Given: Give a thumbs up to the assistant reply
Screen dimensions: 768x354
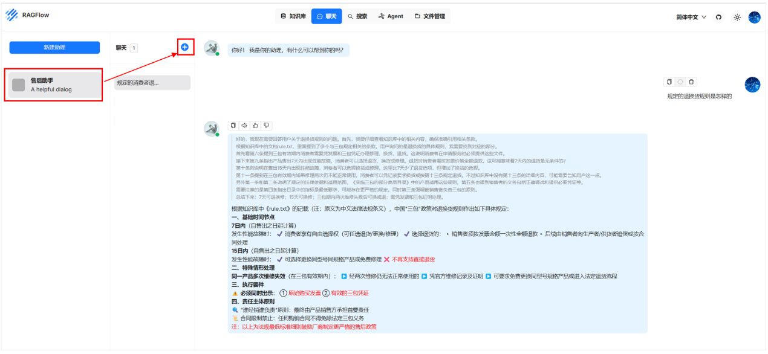Looking at the screenshot, I should coord(255,125).
